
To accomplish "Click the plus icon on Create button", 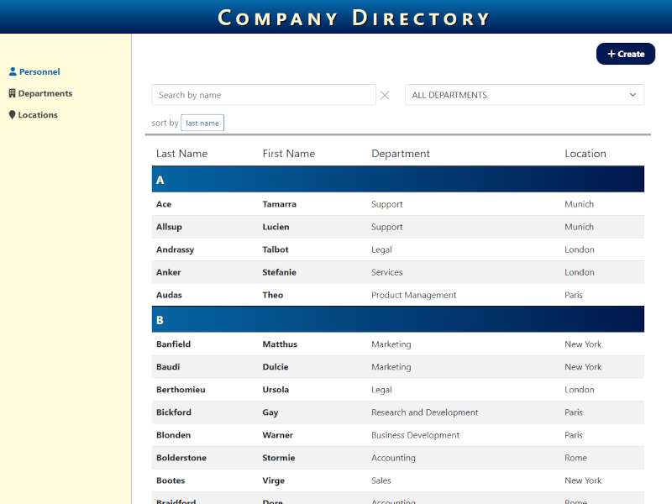I will [612, 54].
